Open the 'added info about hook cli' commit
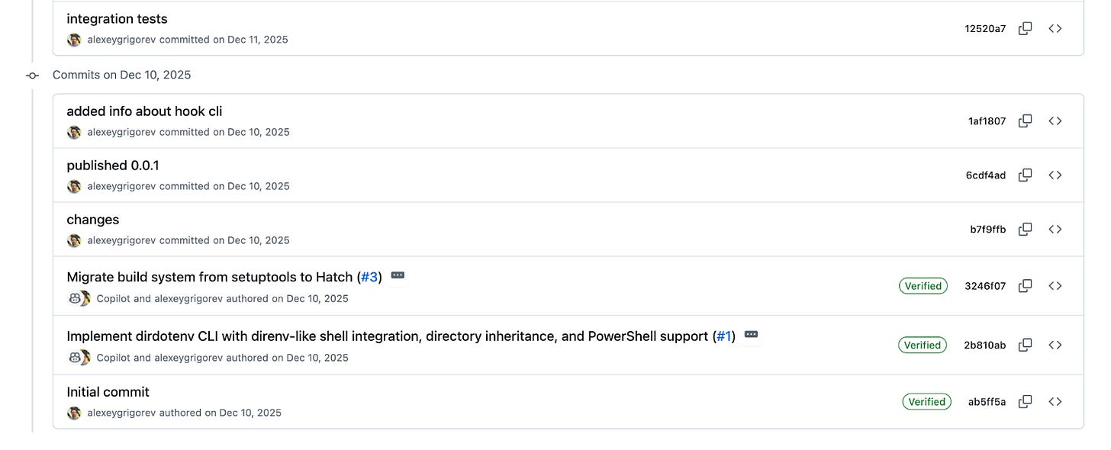Image resolution: width=1111 pixels, height=450 pixels. point(144,111)
